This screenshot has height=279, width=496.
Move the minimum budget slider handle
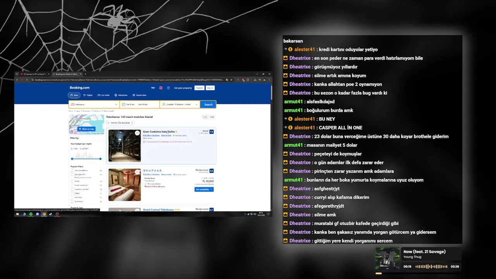72,159
